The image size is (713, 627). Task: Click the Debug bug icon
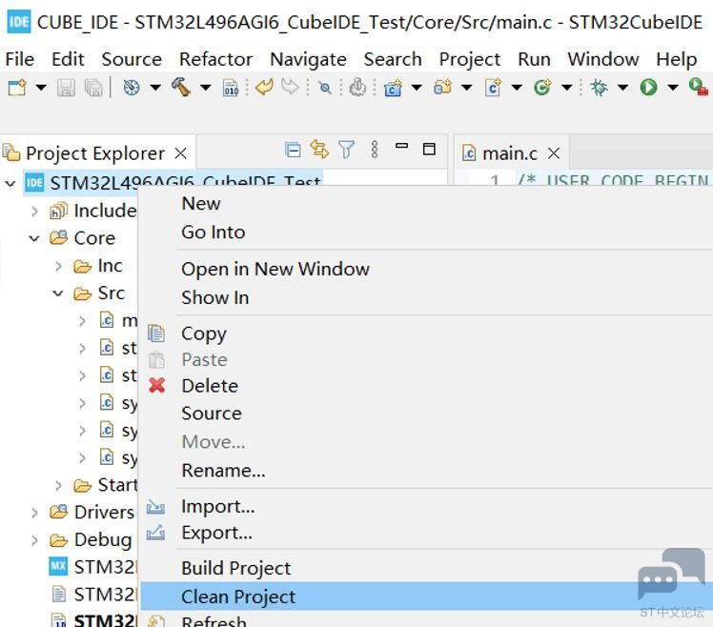(599, 87)
